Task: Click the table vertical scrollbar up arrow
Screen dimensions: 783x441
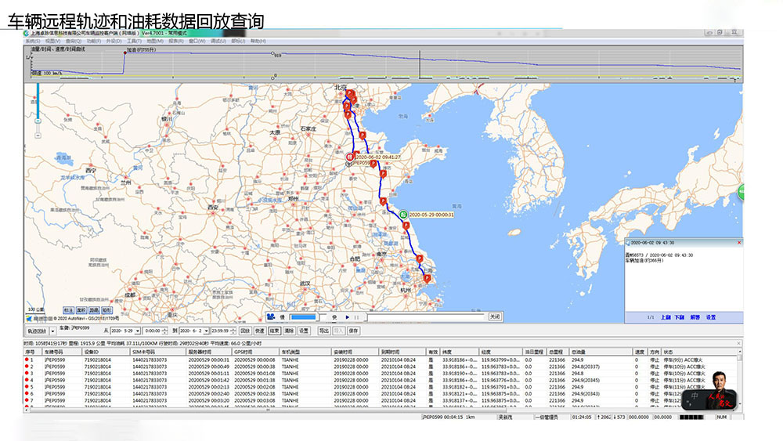Action: (x=740, y=352)
